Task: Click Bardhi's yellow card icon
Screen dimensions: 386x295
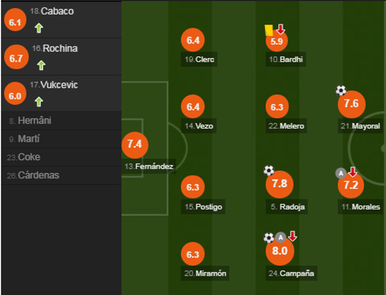Action: [x=269, y=30]
